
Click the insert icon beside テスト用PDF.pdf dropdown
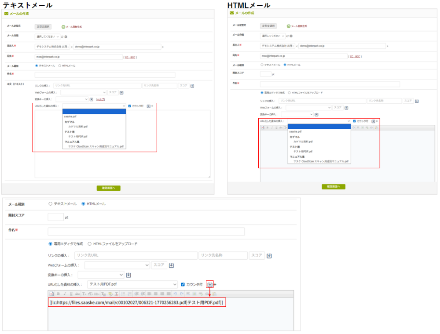210,284
